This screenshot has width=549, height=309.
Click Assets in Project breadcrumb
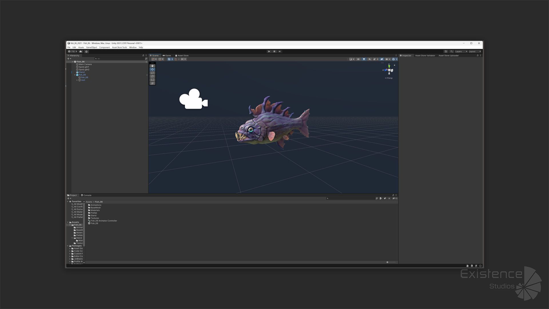pos(89,202)
